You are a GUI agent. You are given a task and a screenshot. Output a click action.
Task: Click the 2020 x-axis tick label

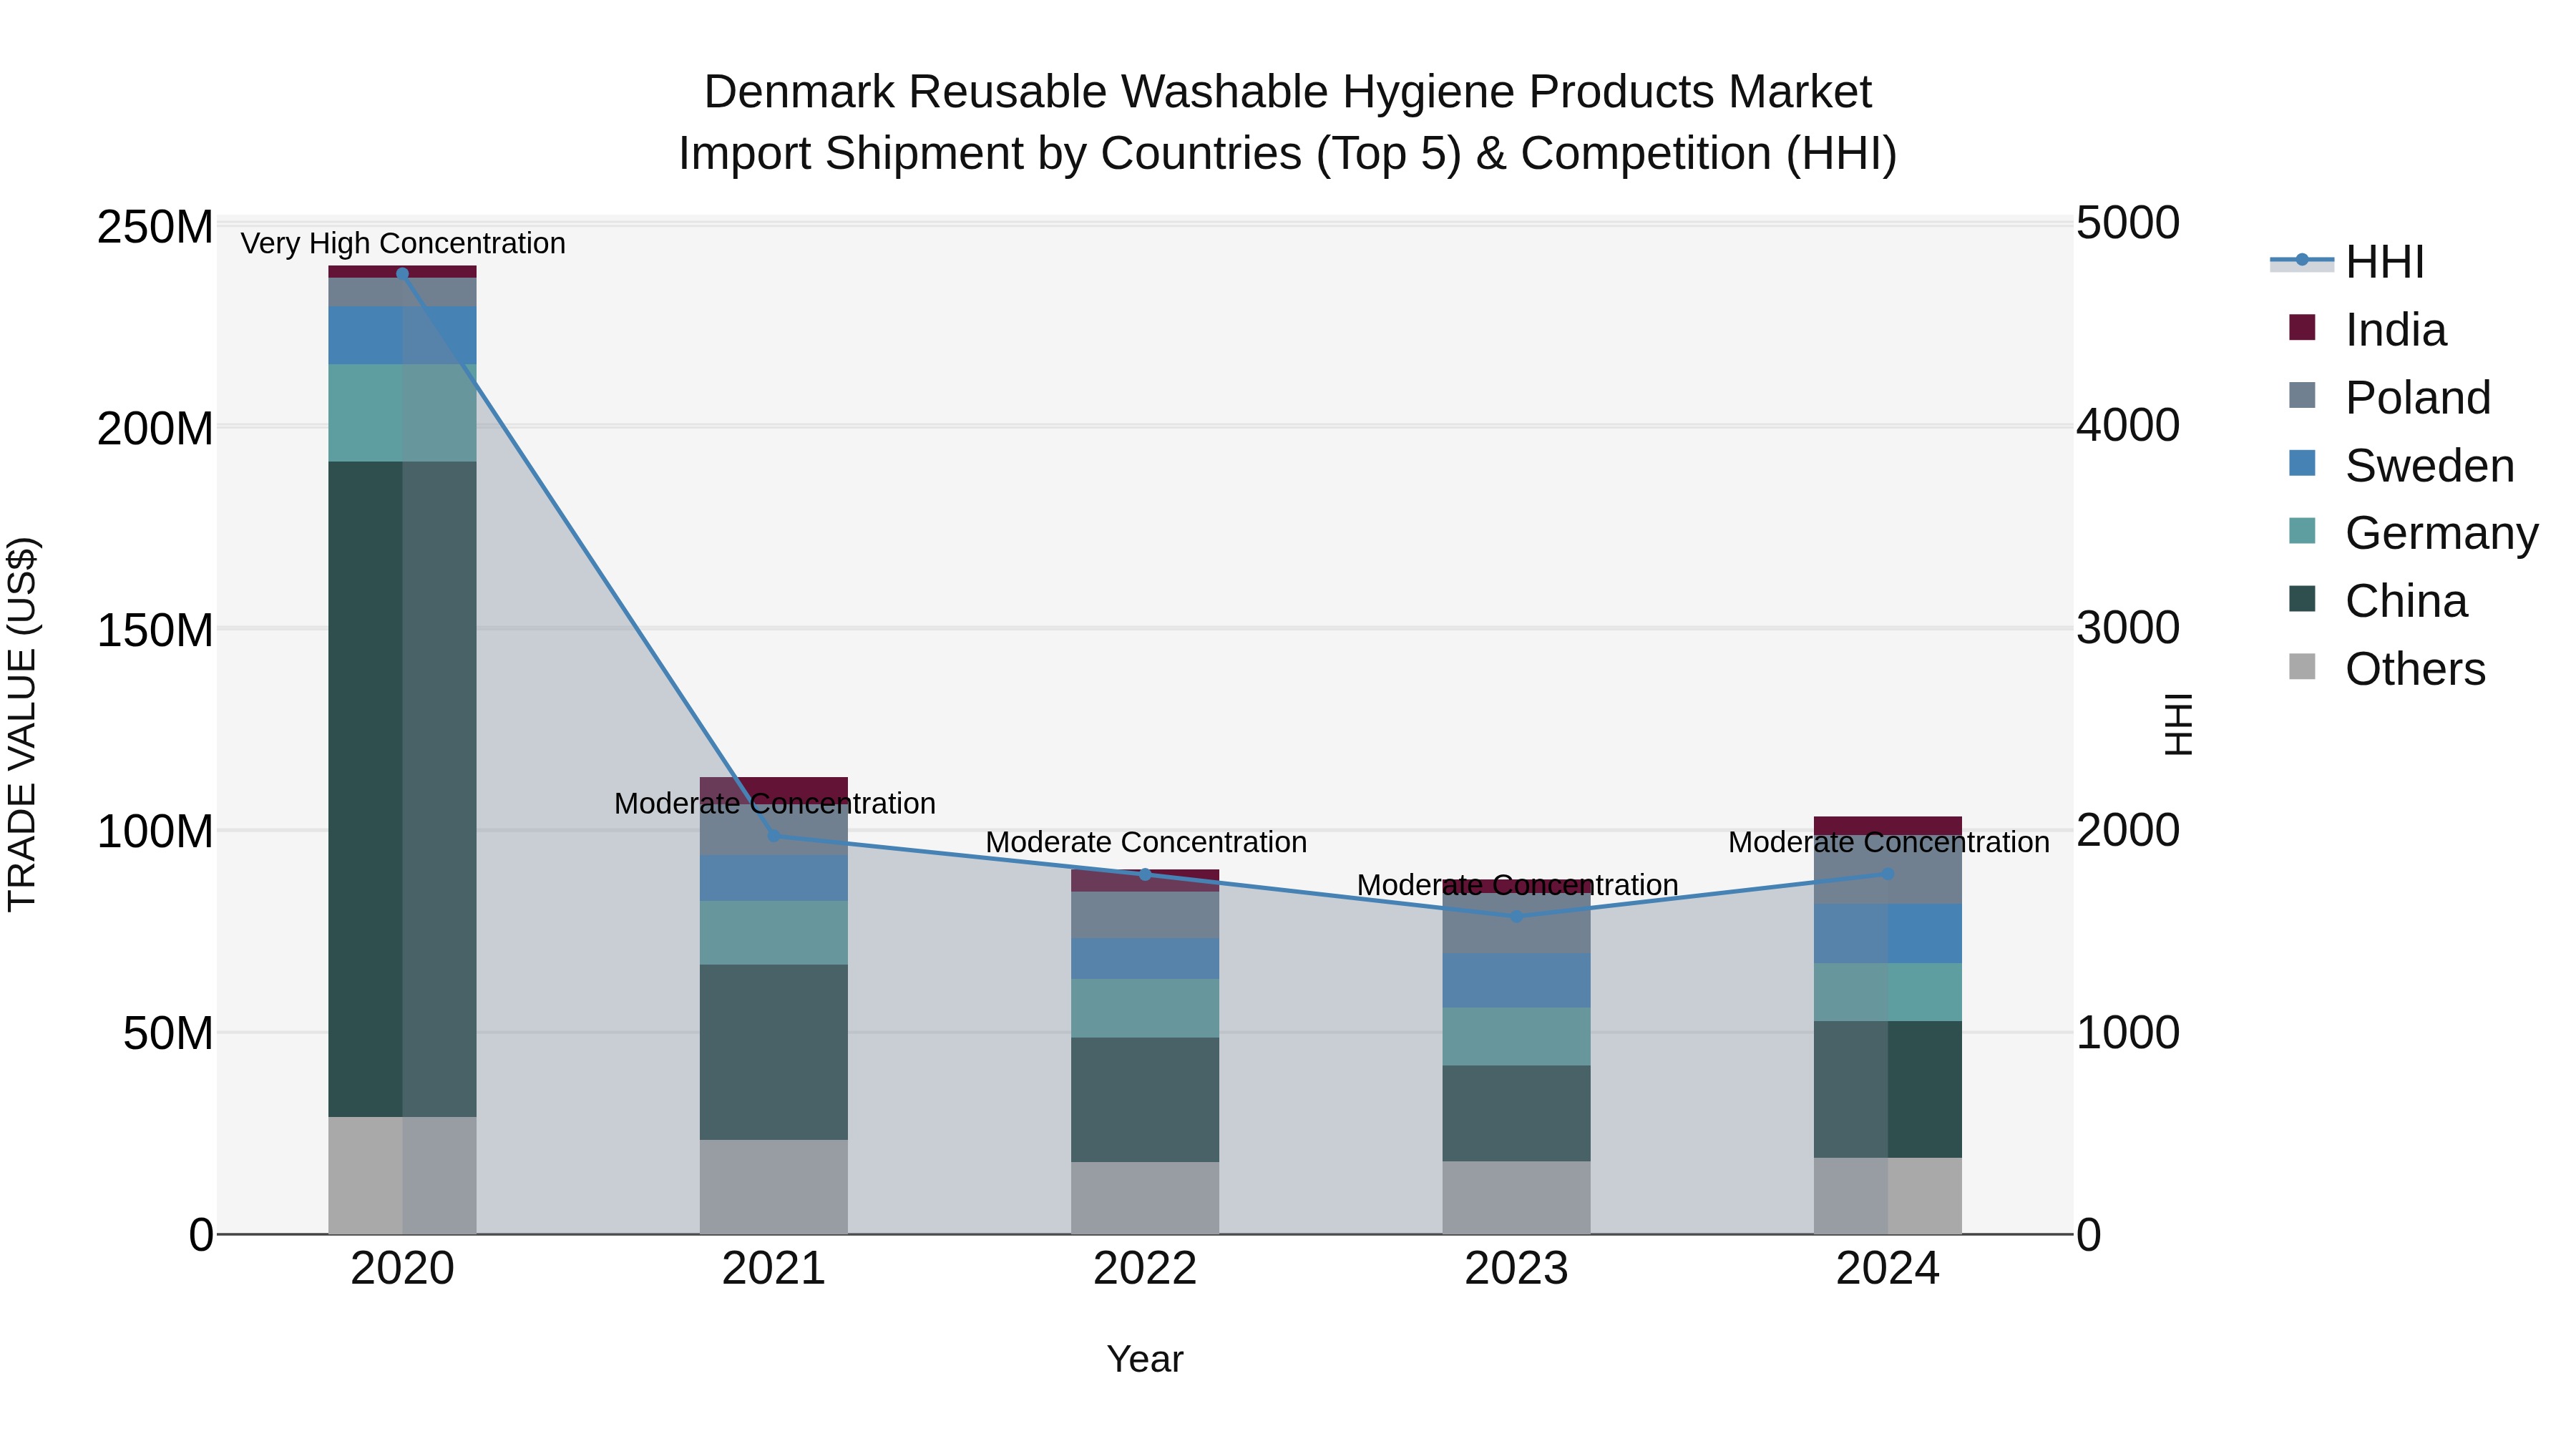tap(403, 1269)
